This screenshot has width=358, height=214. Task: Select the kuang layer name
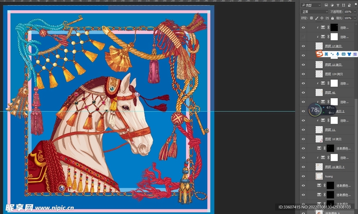(x=329, y=176)
